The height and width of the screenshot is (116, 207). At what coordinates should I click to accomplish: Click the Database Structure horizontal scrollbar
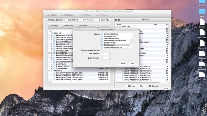[x=50, y=82]
